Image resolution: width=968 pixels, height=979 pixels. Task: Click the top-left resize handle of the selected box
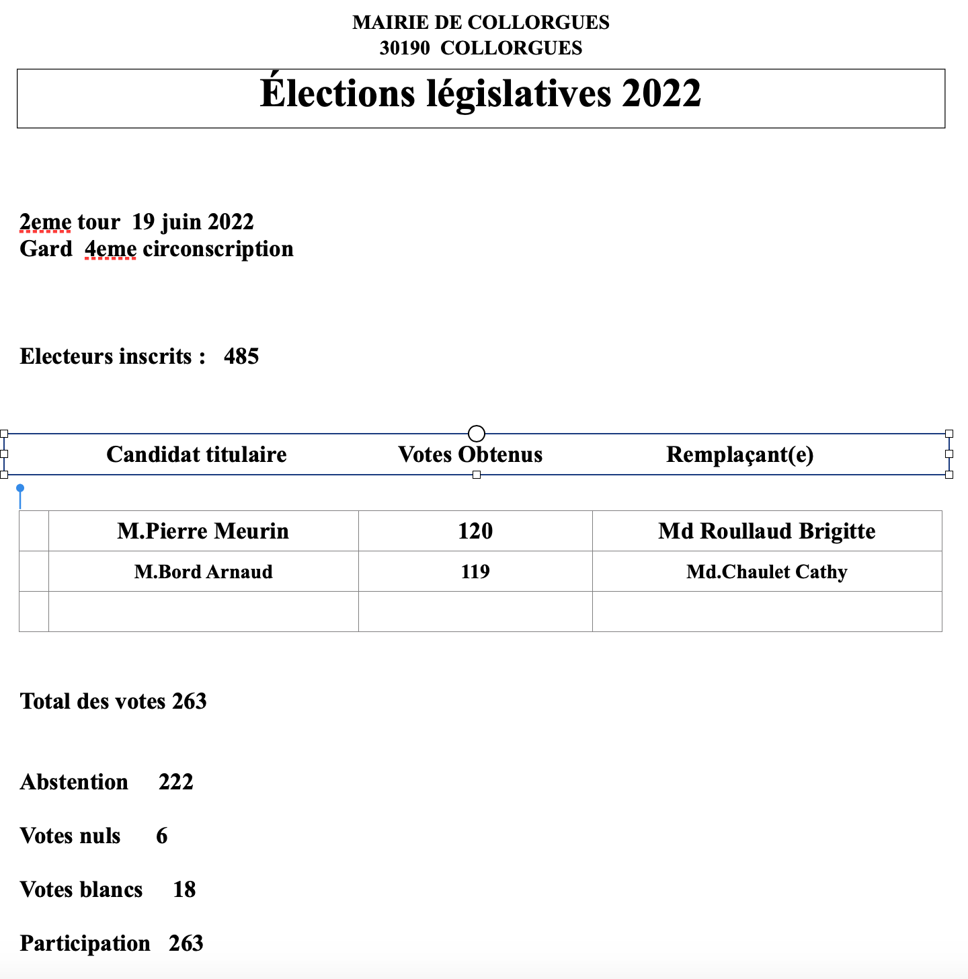(4, 434)
